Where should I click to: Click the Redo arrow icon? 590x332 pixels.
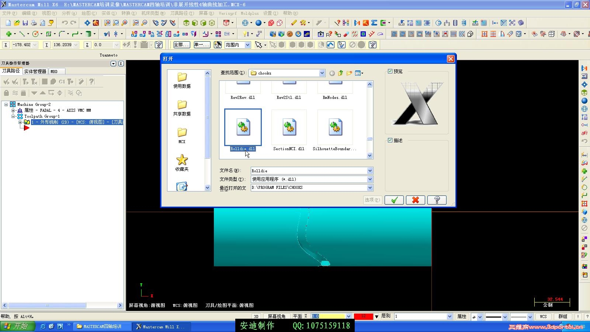click(x=73, y=23)
